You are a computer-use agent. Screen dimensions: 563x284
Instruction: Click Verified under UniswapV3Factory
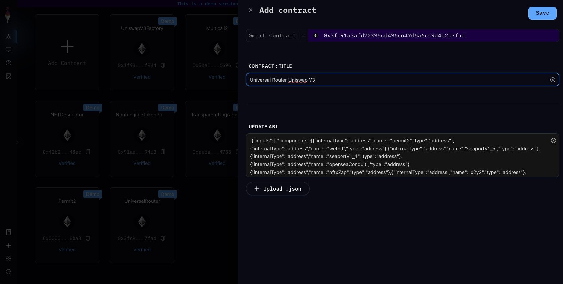pos(142,77)
